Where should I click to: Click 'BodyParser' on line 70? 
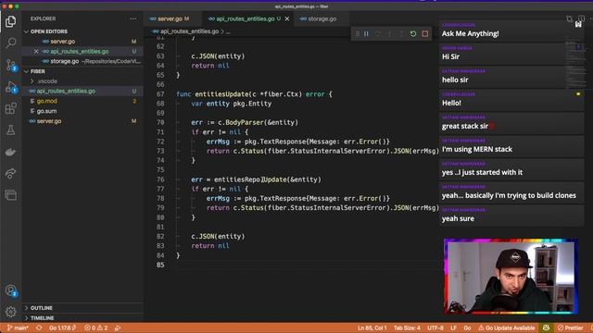click(245, 122)
